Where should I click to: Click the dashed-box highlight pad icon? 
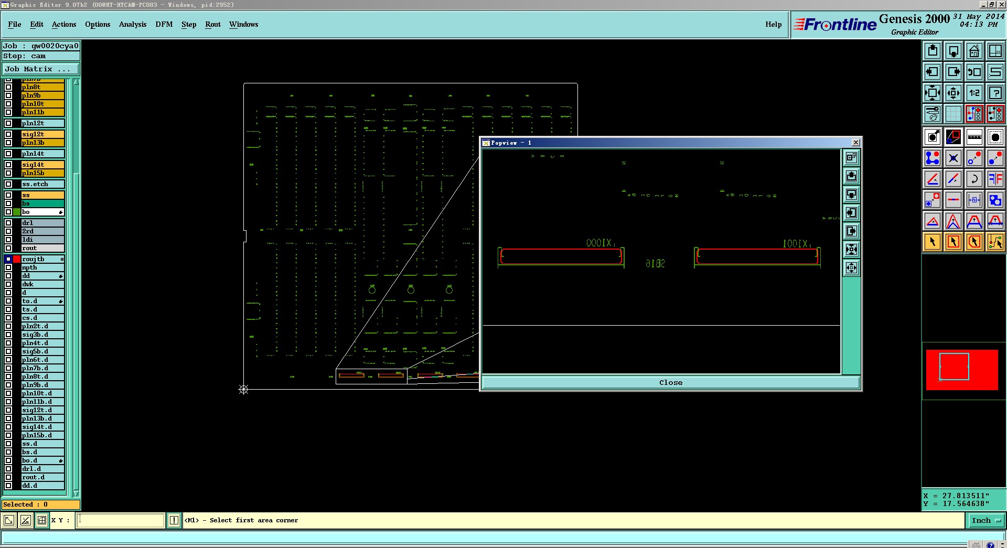(995, 137)
